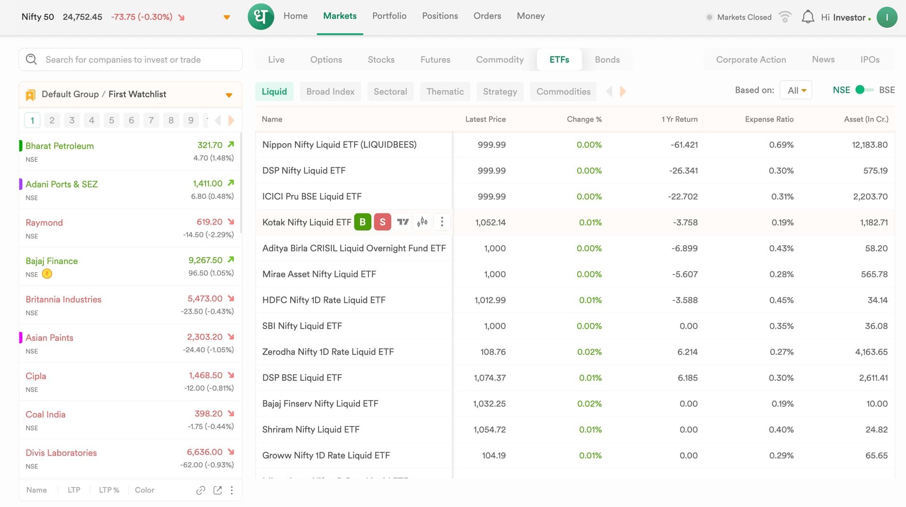Image resolution: width=906 pixels, height=507 pixels.
Task: Expand the Nifty 50 index dropdown
Action: coord(226,17)
